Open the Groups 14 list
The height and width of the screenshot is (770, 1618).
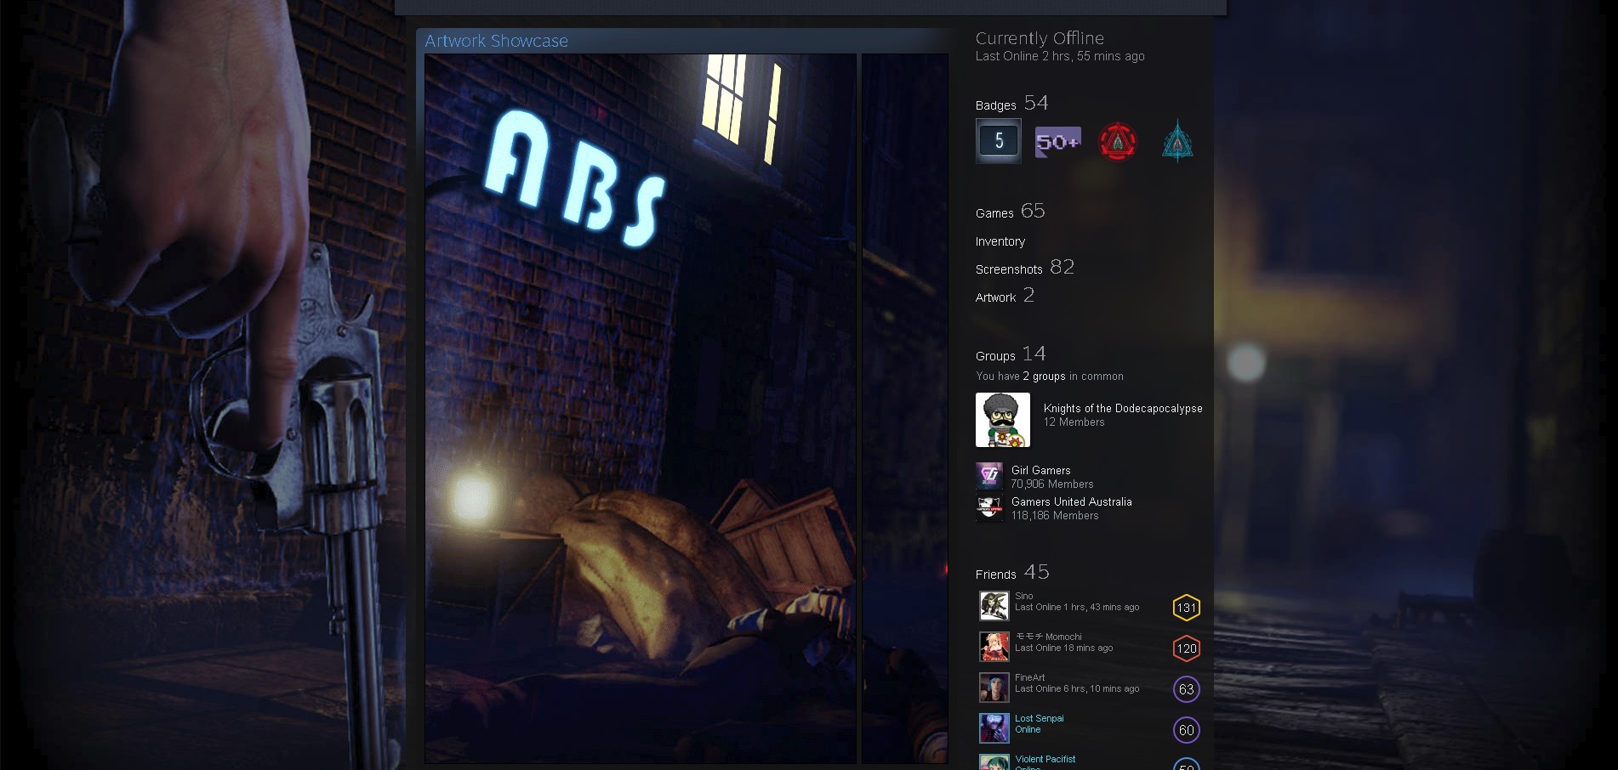(x=1011, y=354)
